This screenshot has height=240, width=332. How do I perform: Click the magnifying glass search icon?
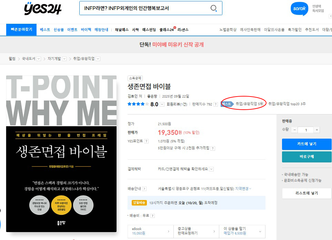(x=214, y=8)
